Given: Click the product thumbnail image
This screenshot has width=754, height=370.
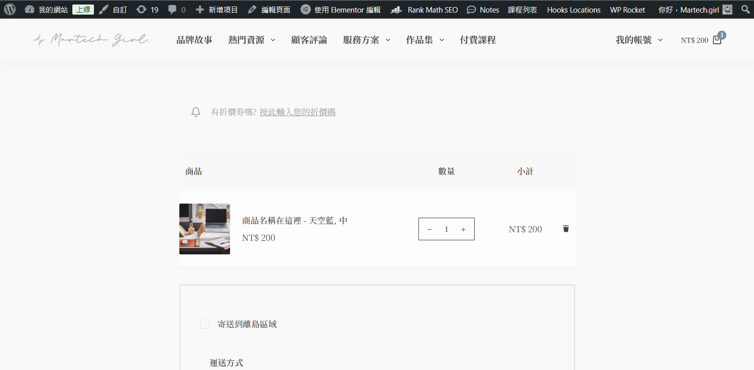Looking at the screenshot, I should pos(204,229).
